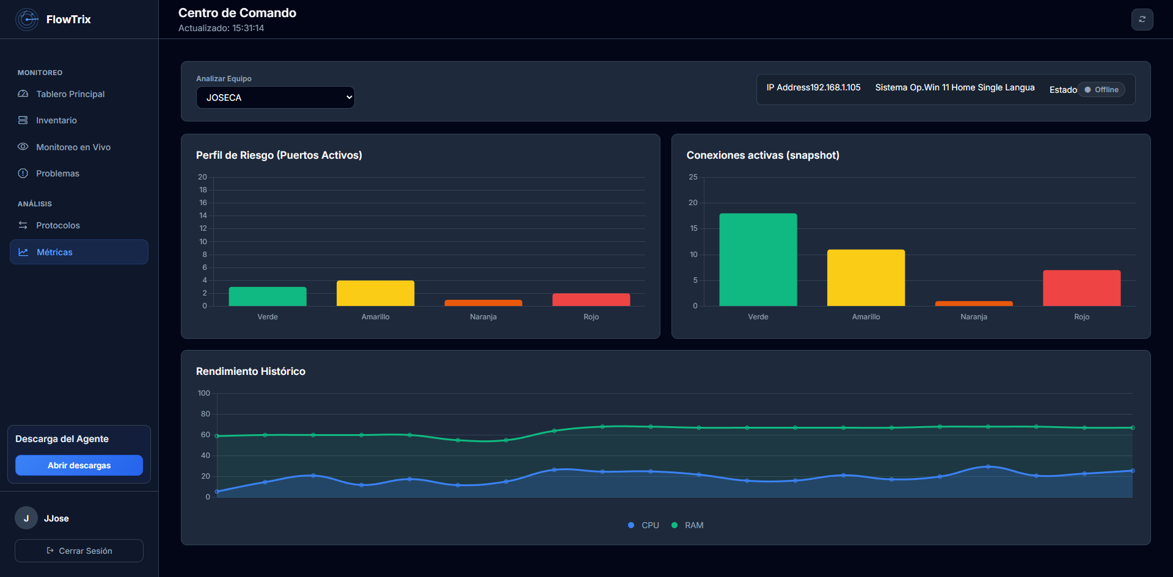Open the Protocolos section
Screen dimensions: 1173x577
pyautogui.click(x=58, y=225)
